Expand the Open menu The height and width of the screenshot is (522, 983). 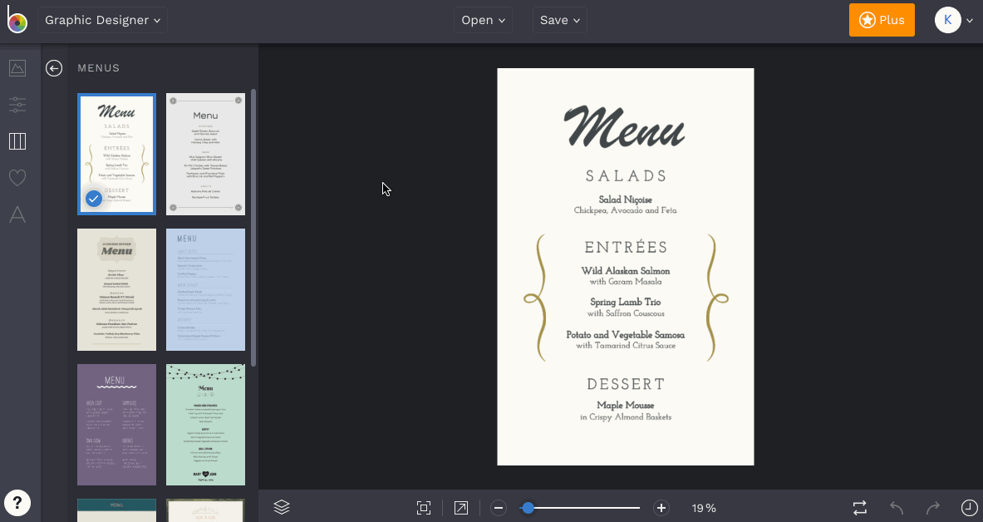[x=483, y=20]
